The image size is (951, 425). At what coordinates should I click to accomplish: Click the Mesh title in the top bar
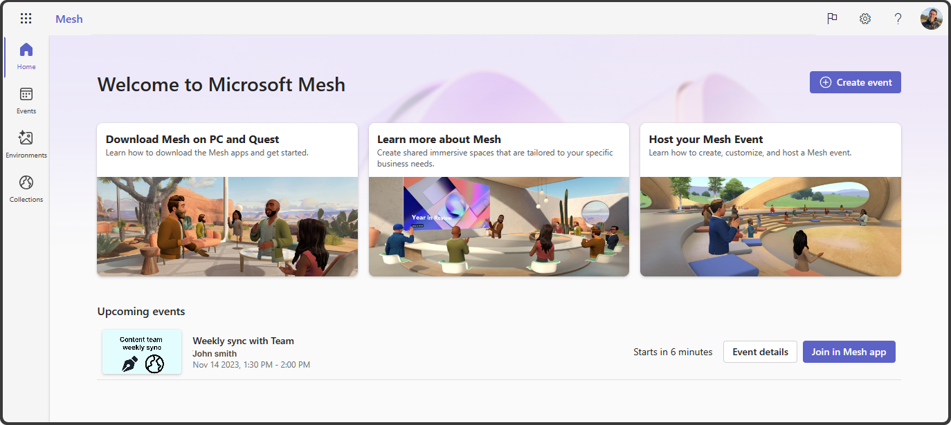69,19
